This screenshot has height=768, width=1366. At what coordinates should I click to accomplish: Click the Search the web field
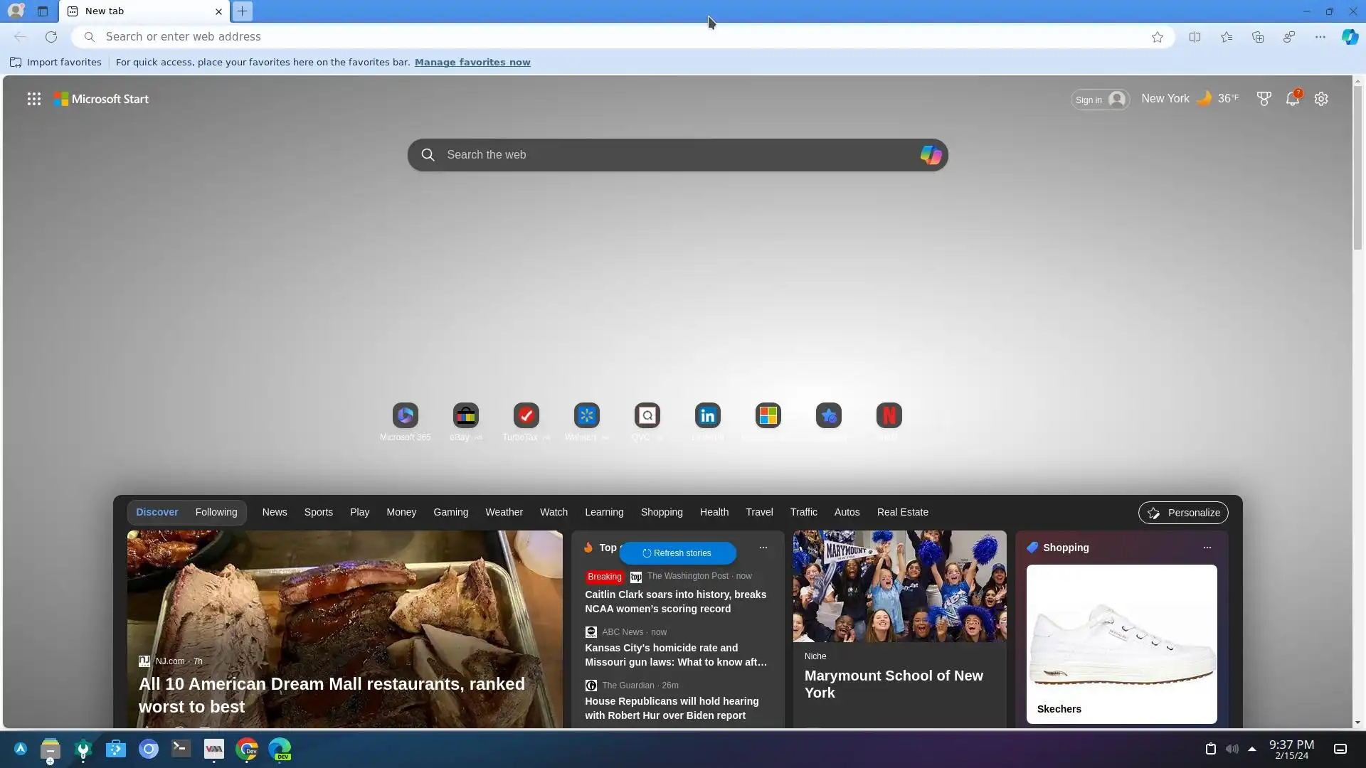coord(669,155)
